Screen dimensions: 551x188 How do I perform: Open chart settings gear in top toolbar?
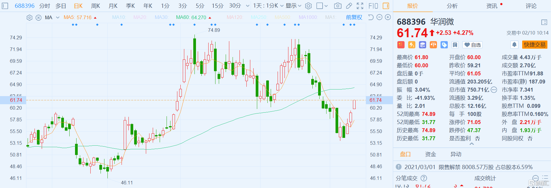point(308,6)
